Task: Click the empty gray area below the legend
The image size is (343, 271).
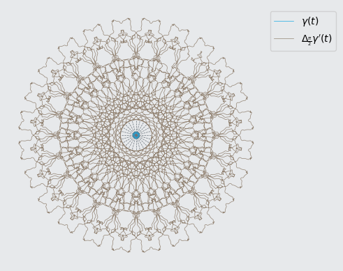Action: (302, 139)
